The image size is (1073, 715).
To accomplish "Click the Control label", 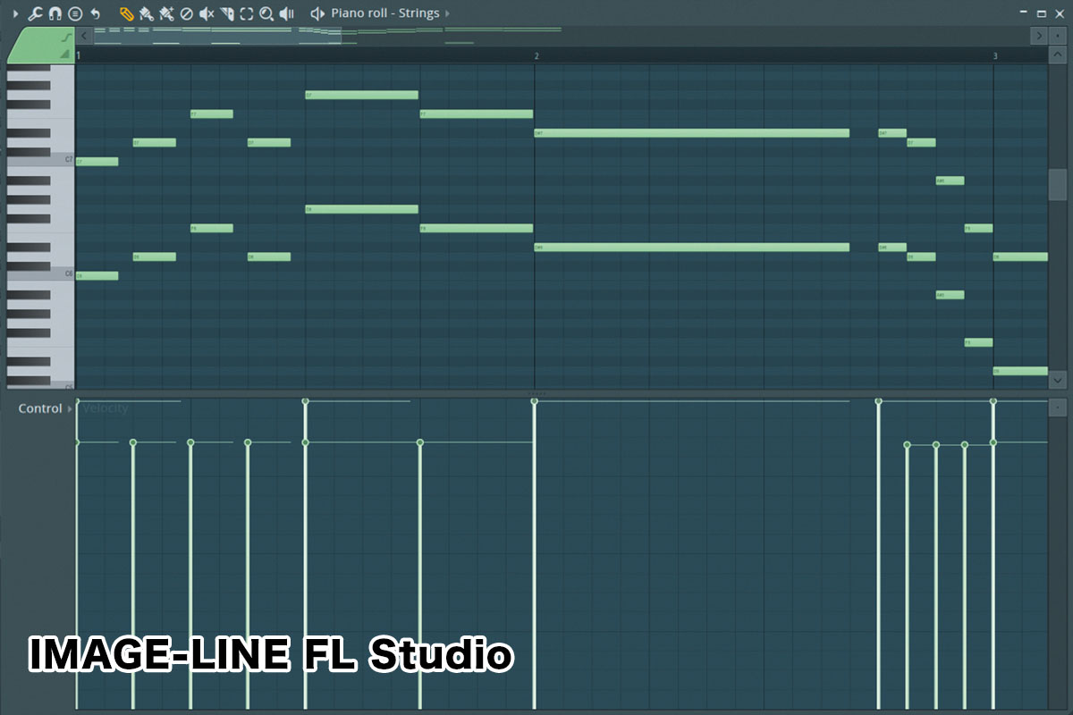I will 40,408.
